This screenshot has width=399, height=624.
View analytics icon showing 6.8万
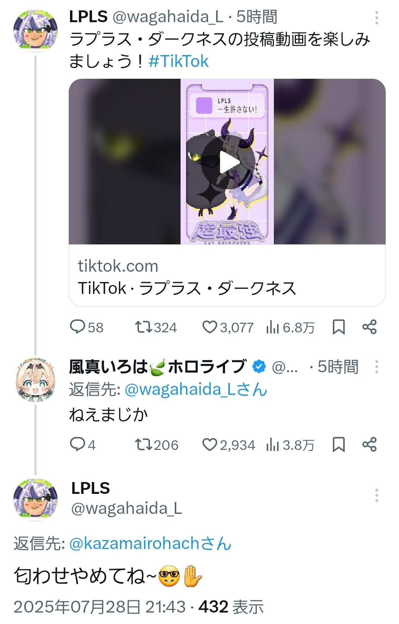pos(272,327)
